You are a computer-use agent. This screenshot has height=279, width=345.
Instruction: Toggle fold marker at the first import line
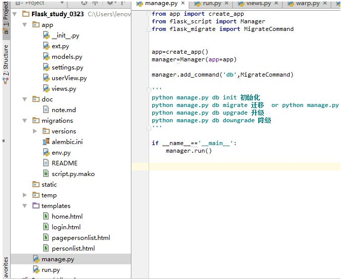coord(149,14)
